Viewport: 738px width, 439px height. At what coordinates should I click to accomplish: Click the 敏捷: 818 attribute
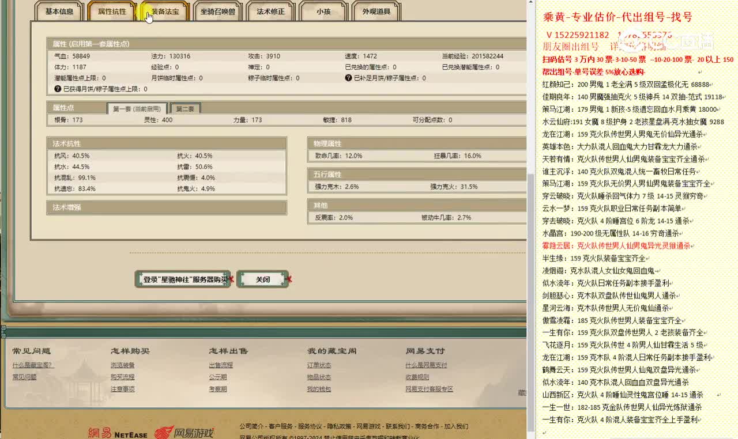tap(337, 120)
